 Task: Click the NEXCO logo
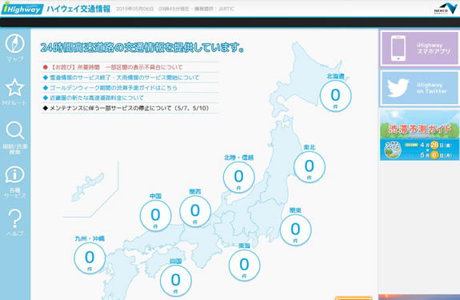point(446,9)
